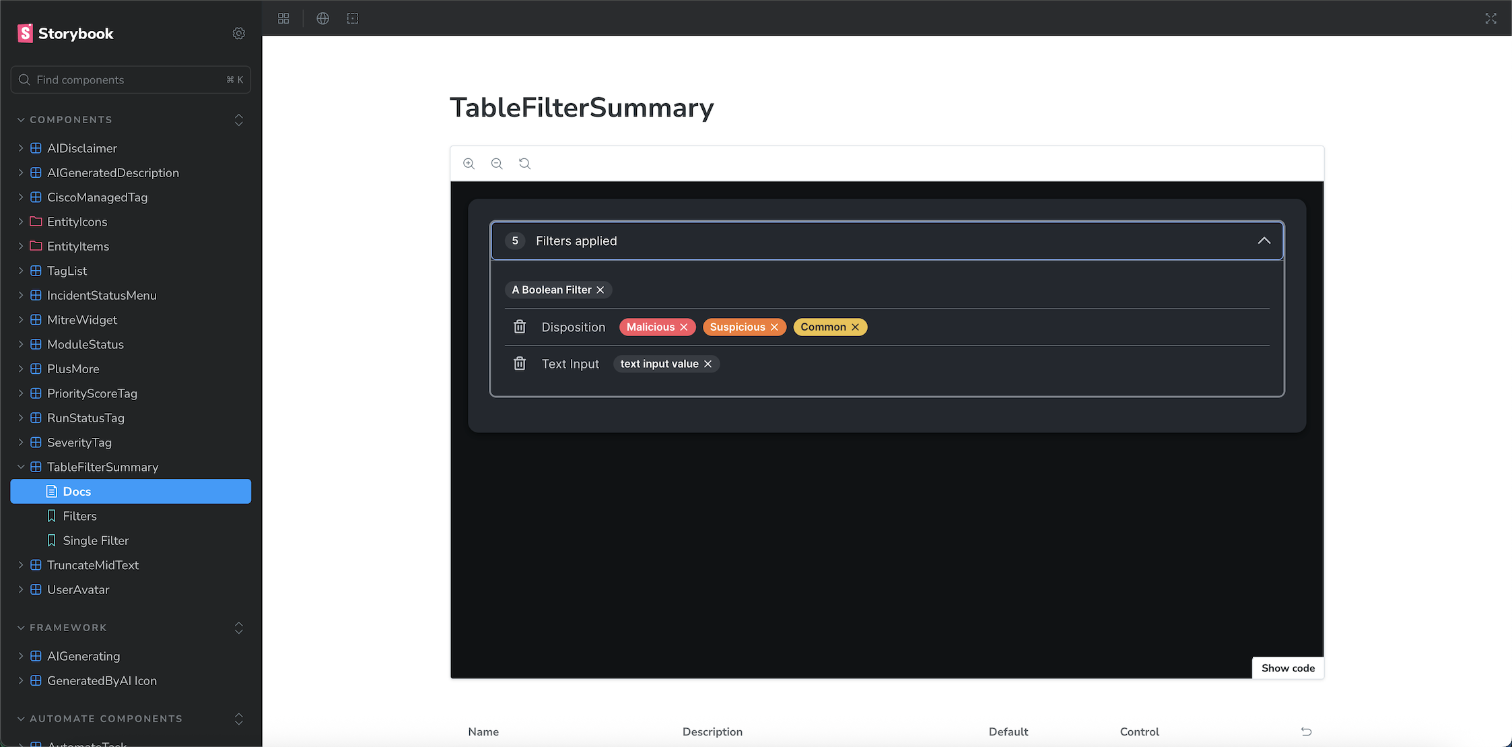Open the Filters story page
The height and width of the screenshot is (747, 1512).
pyautogui.click(x=79, y=516)
